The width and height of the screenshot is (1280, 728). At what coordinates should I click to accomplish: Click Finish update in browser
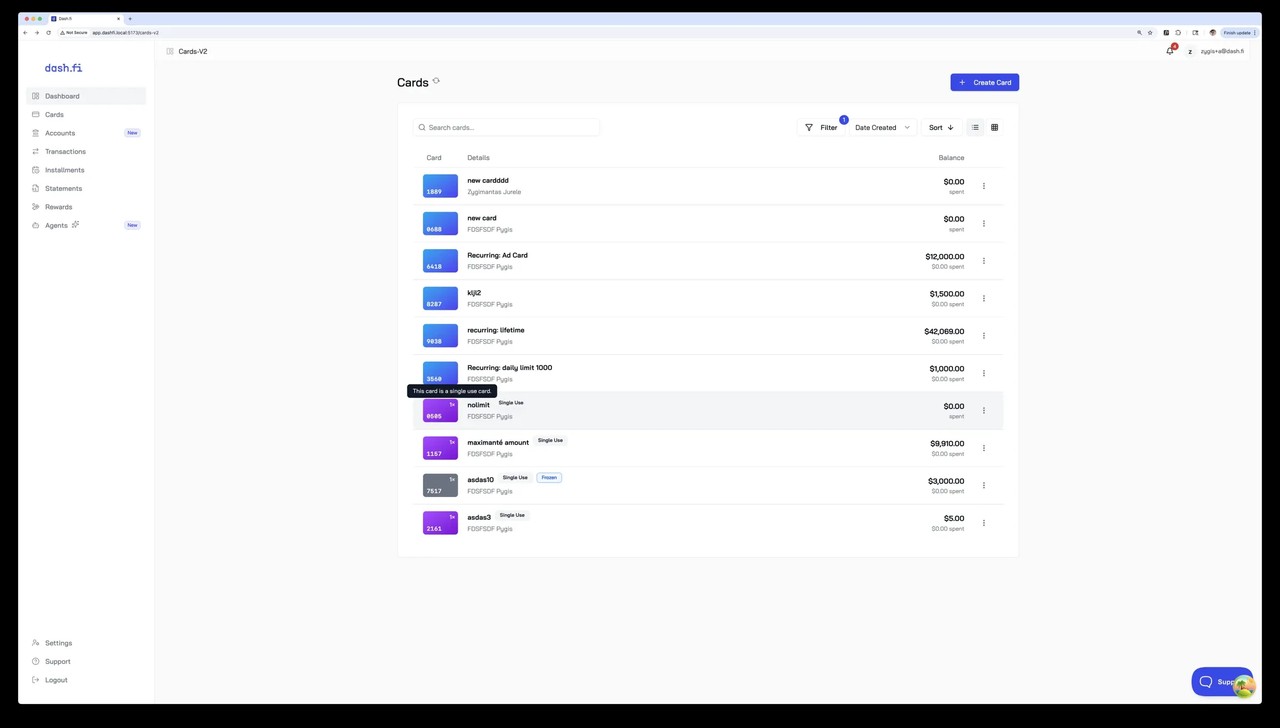click(1239, 33)
